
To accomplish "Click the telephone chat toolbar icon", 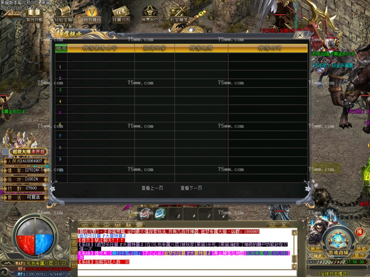I will click(107, 225).
